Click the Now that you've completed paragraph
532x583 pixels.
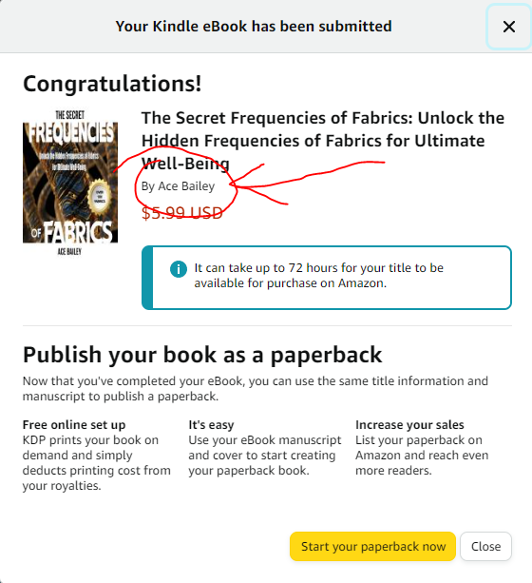point(256,389)
